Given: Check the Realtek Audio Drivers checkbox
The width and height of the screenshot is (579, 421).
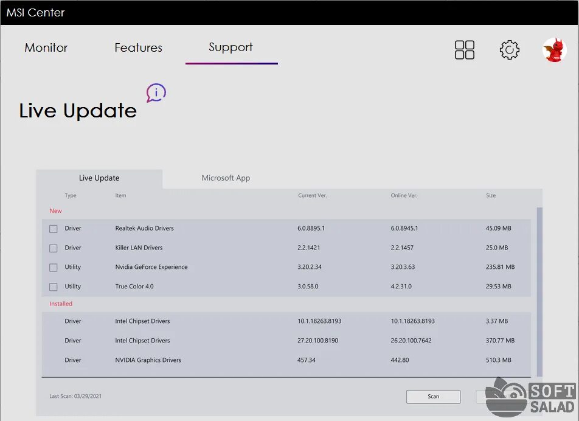Looking at the screenshot, I should click(53, 229).
